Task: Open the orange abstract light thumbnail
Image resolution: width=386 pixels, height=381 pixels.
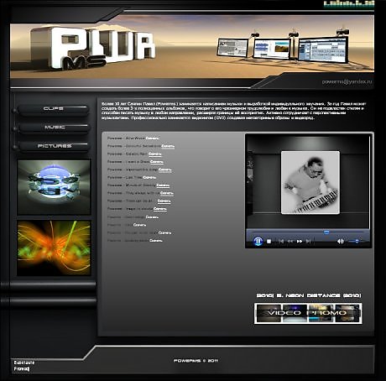Action: point(54,248)
